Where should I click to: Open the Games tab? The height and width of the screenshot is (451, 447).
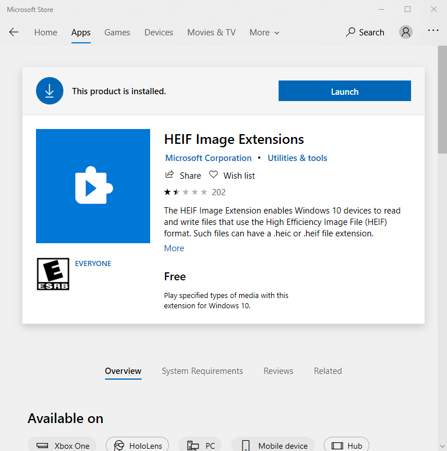[117, 33]
